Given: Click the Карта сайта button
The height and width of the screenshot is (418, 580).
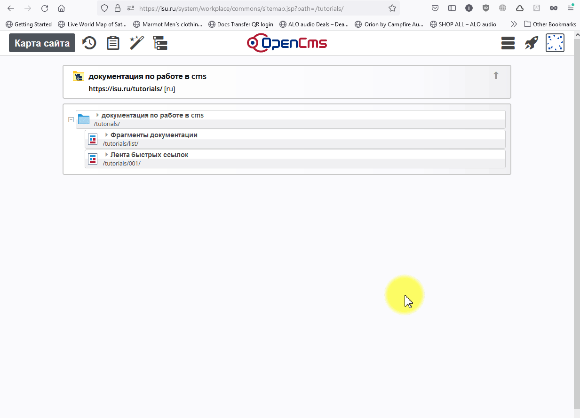Looking at the screenshot, I should click(42, 43).
